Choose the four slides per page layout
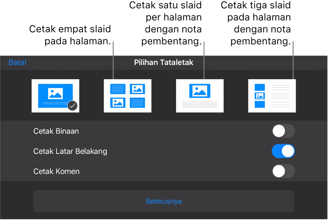Image resolution: width=328 pixels, height=220 pixels. (127, 96)
